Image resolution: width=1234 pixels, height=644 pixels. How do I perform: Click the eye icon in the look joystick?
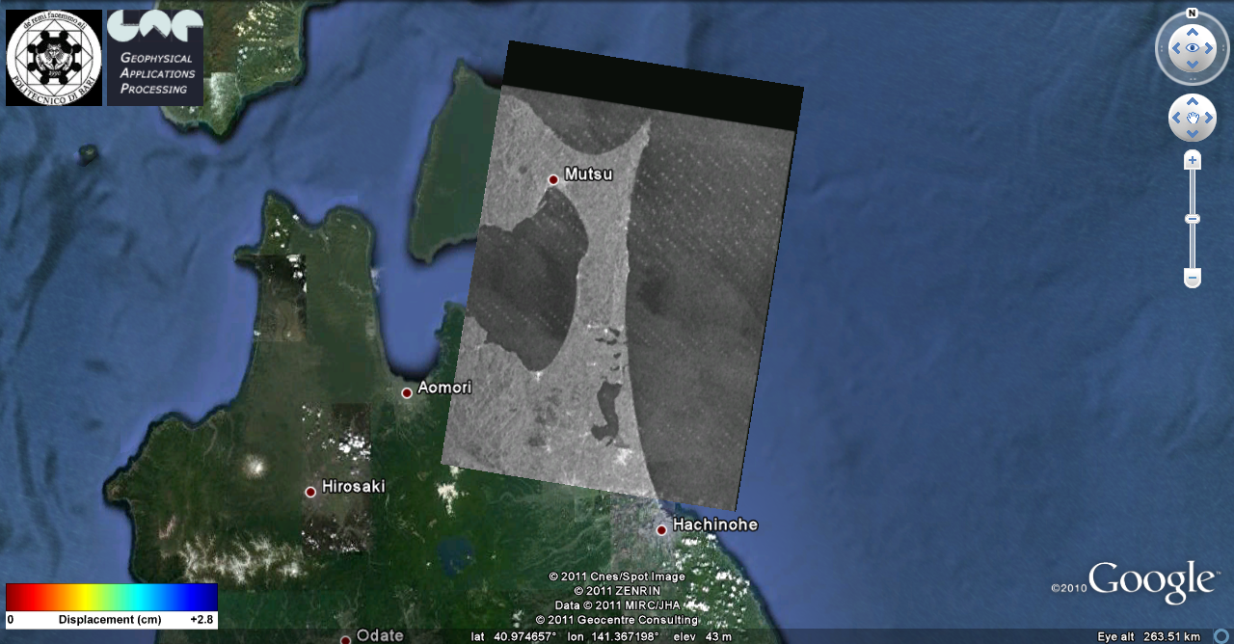[x=1193, y=47]
